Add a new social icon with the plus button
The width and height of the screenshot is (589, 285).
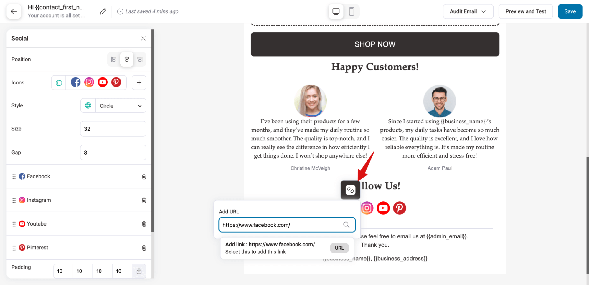139,82
